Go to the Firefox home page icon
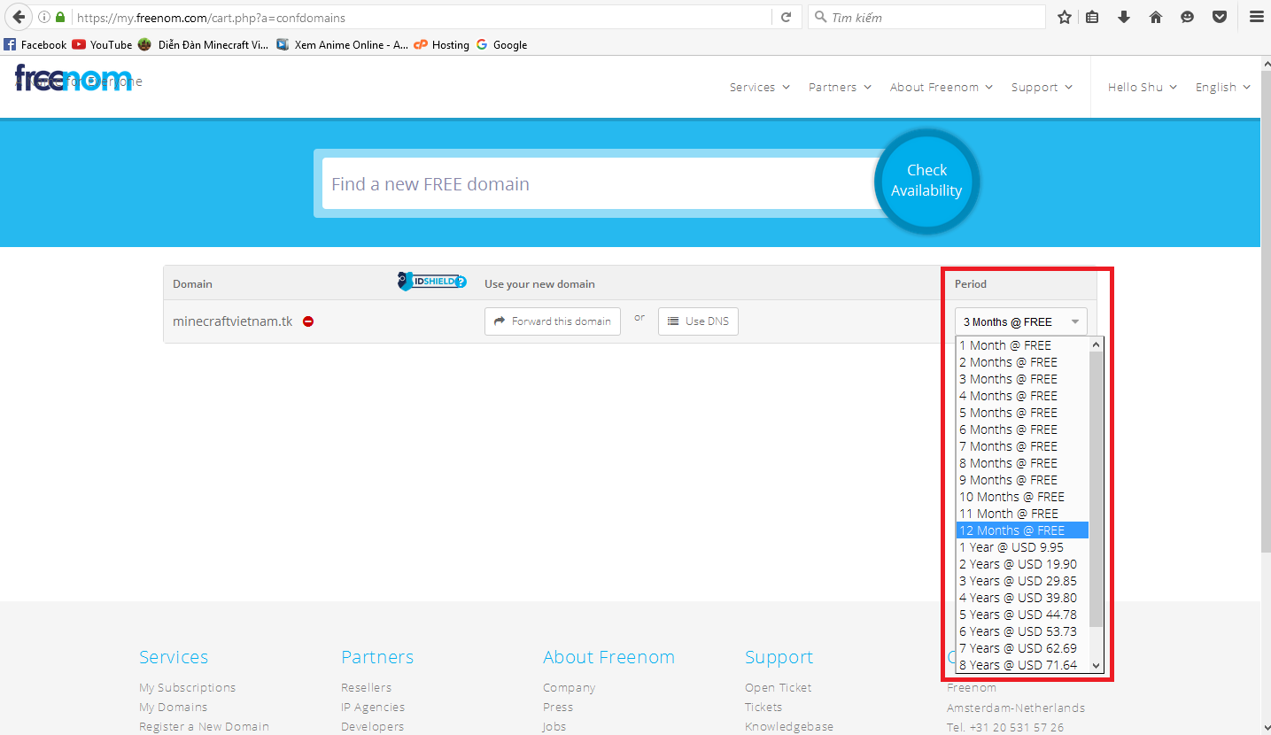Image resolution: width=1271 pixels, height=735 pixels. 1156,17
